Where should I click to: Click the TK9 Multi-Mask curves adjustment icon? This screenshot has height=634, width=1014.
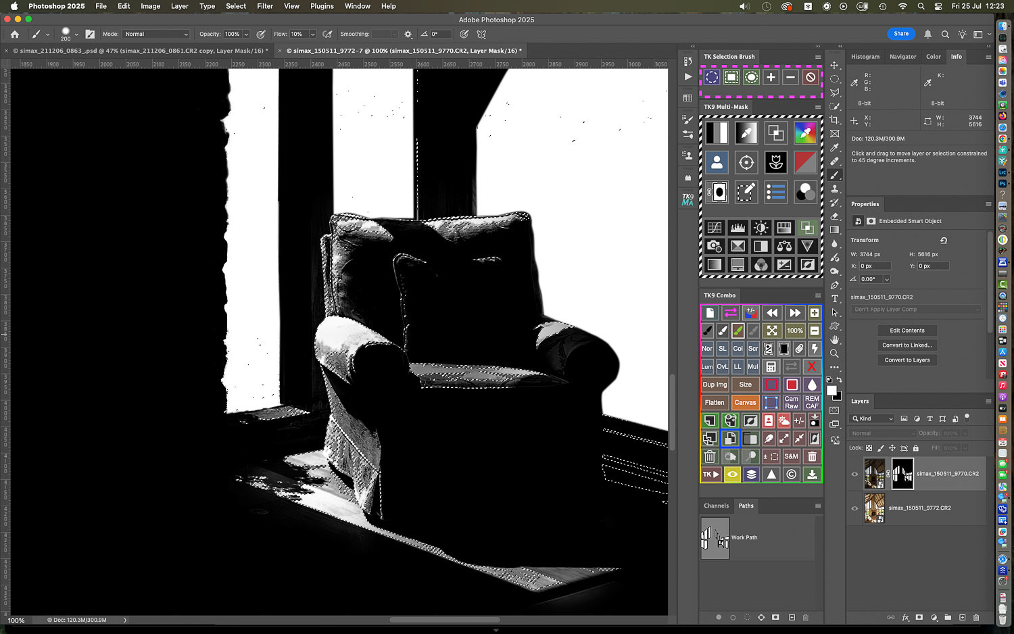pyautogui.click(x=715, y=228)
